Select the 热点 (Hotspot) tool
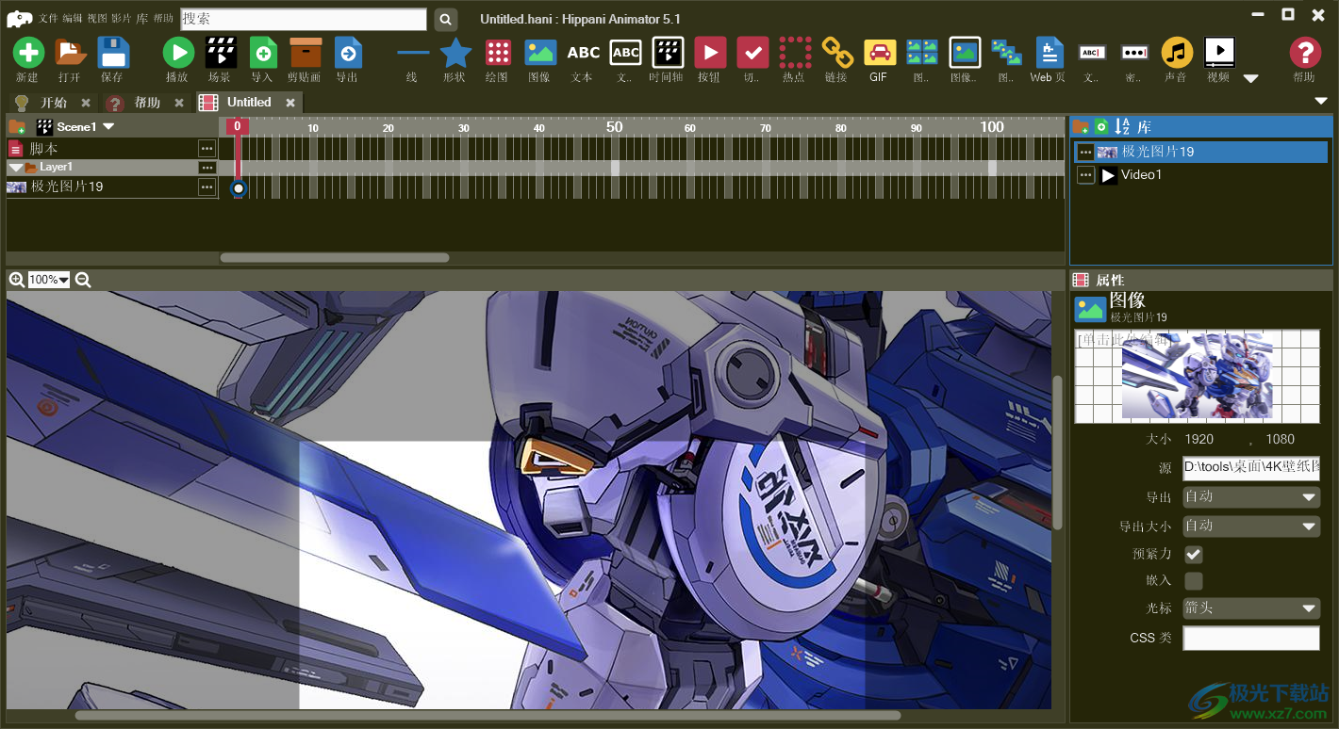This screenshot has width=1339, height=729. click(x=795, y=53)
